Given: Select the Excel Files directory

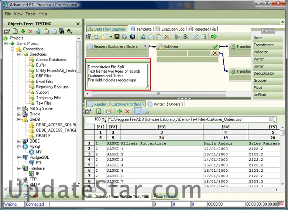Looking at the screenshot, I should click(x=44, y=81).
